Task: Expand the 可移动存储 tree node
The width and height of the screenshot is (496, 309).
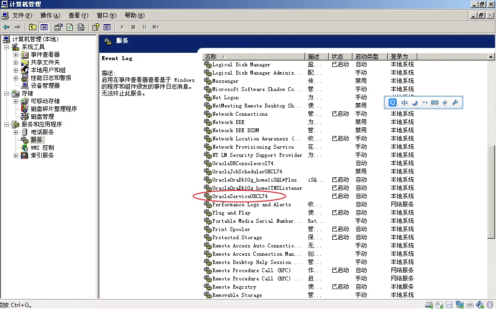Action: point(16,101)
